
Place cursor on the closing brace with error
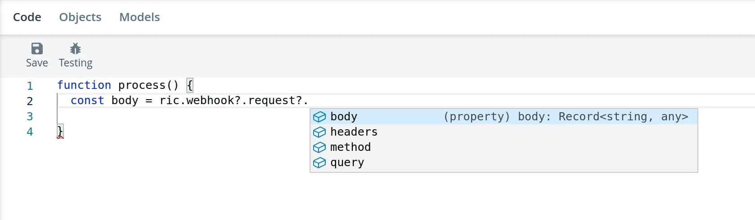(x=60, y=132)
